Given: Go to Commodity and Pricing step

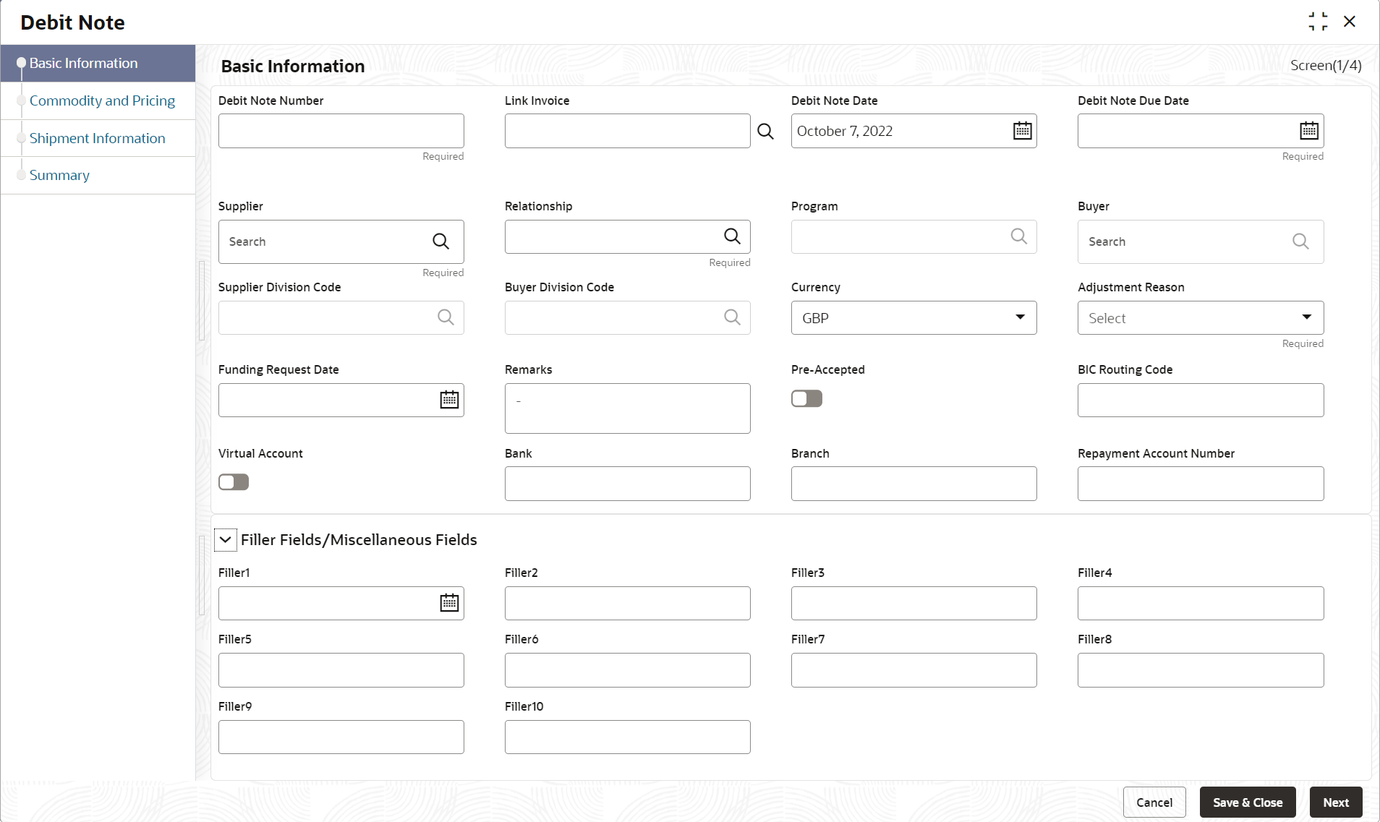Looking at the screenshot, I should point(102,100).
